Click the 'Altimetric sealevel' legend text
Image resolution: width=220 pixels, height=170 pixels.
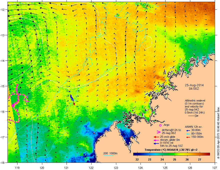(195, 100)
